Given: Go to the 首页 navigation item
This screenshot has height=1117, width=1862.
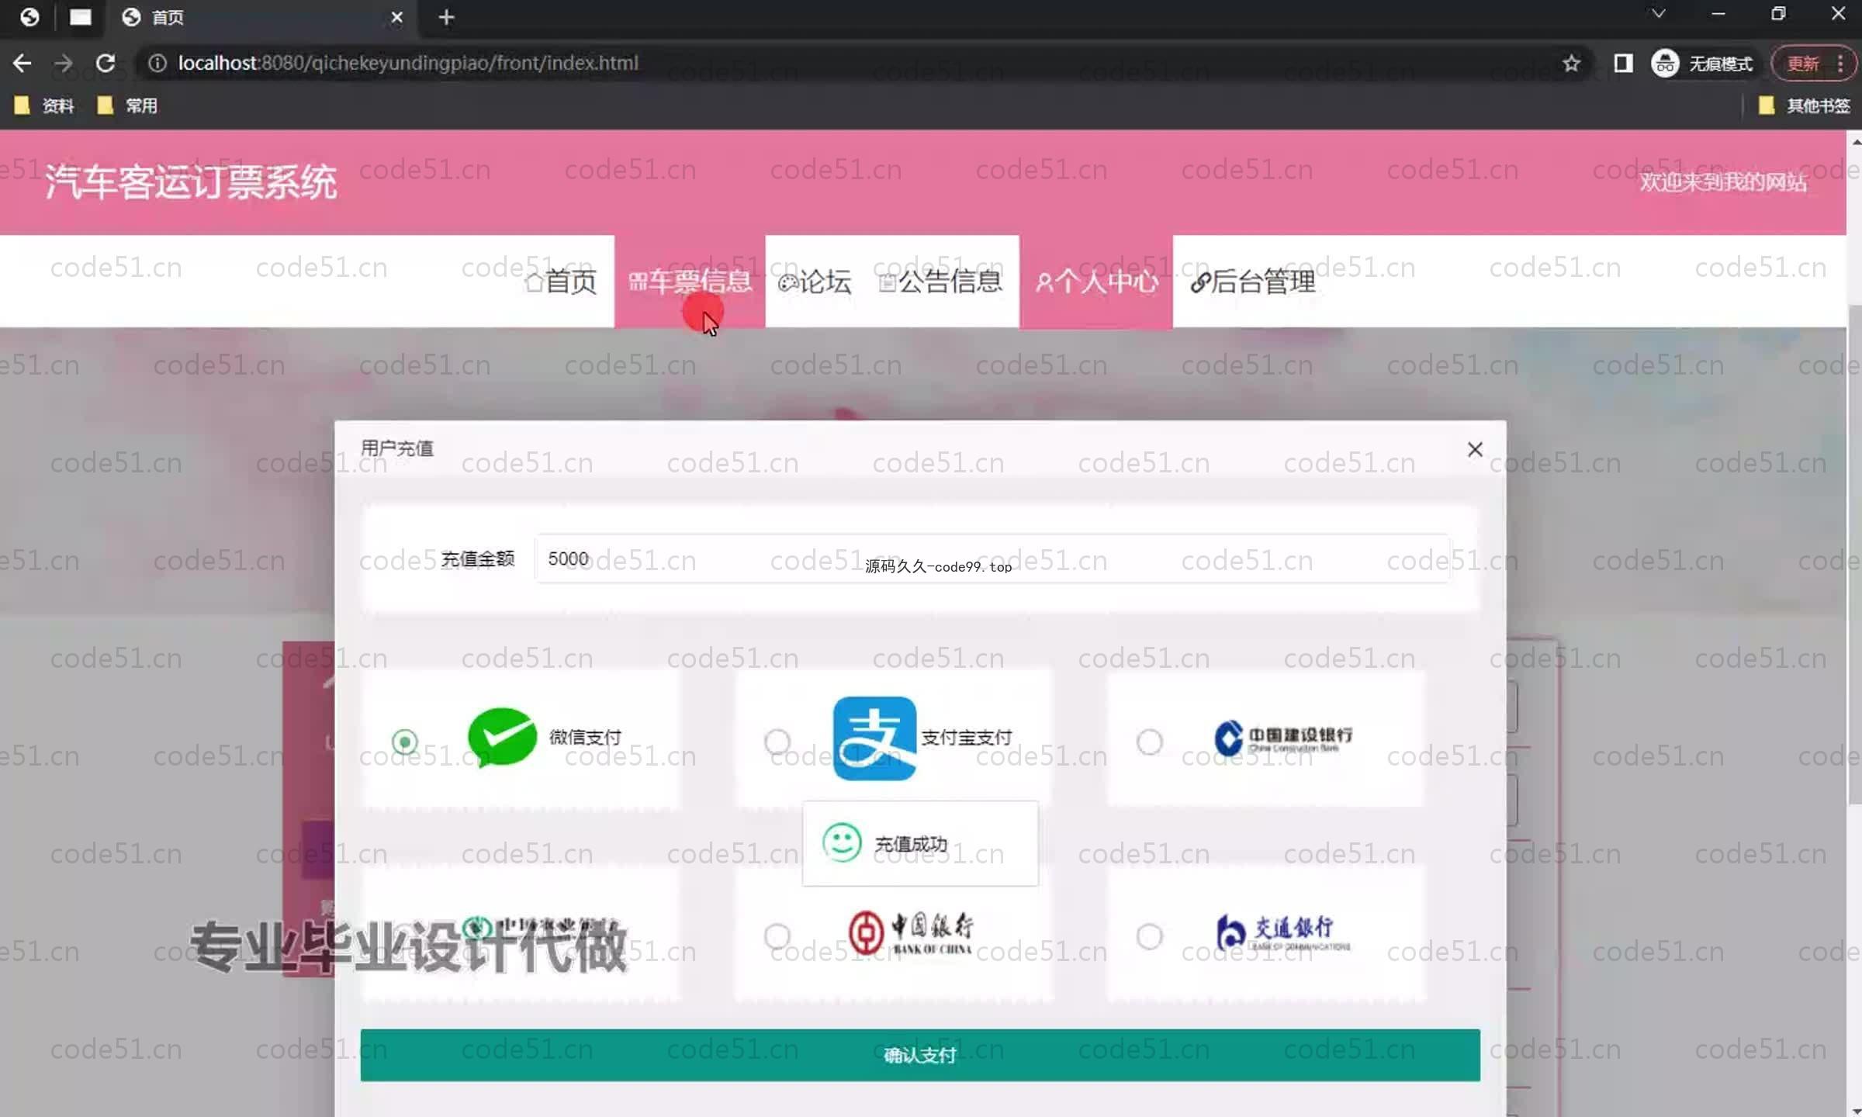Looking at the screenshot, I should (561, 281).
